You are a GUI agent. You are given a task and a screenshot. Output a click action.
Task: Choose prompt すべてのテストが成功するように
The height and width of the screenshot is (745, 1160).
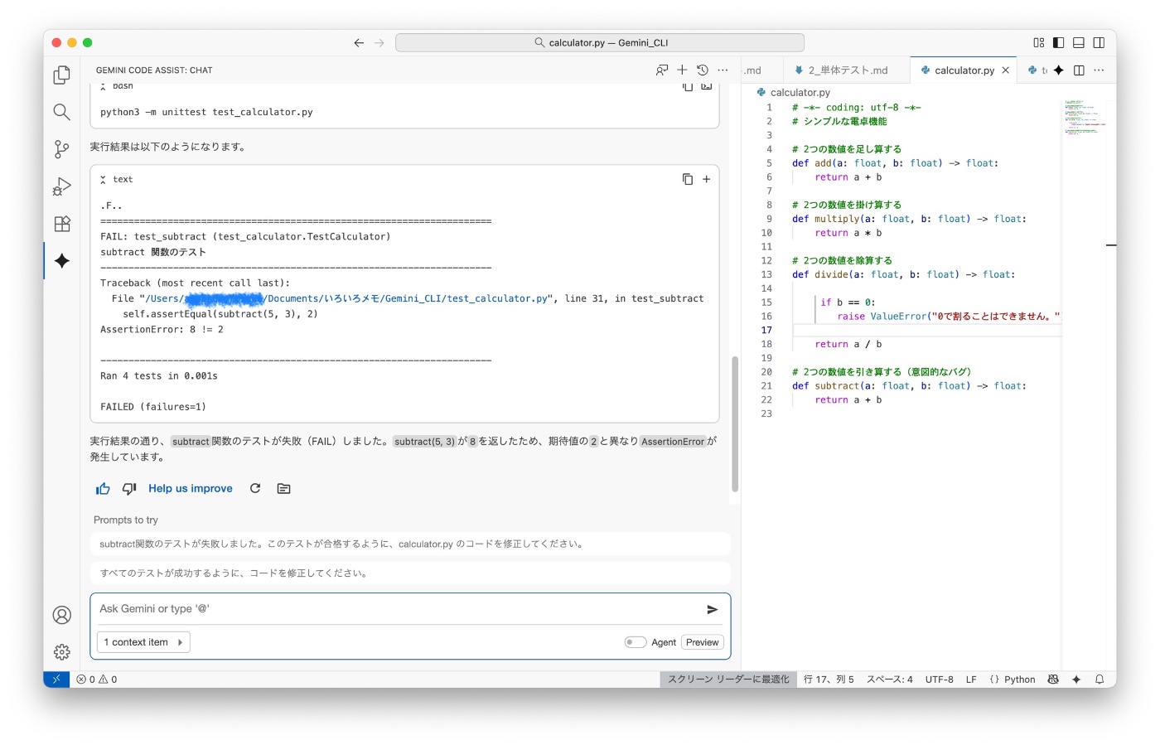(x=410, y=573)
